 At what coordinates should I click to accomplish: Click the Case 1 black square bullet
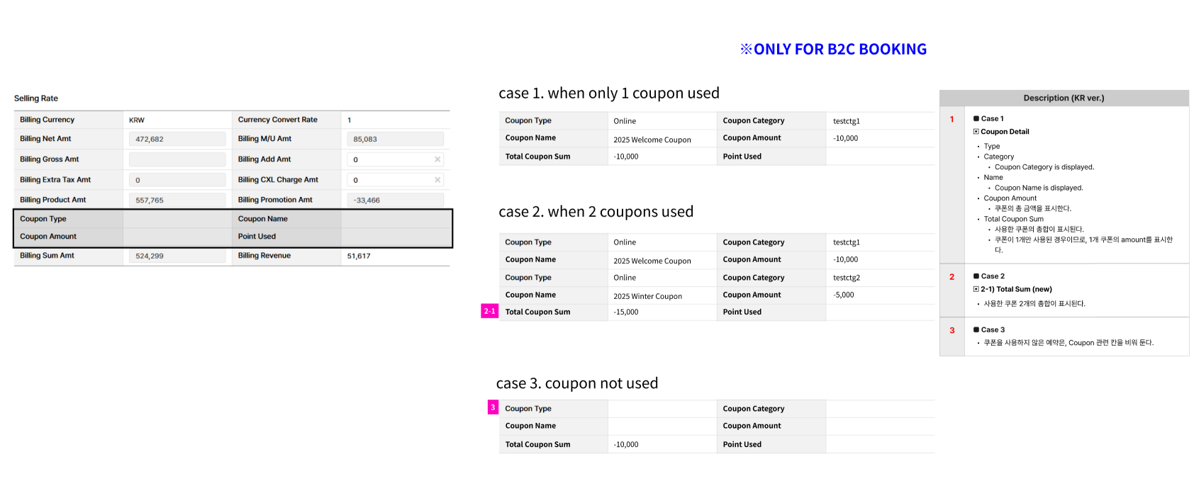click(x=976, y=118)
